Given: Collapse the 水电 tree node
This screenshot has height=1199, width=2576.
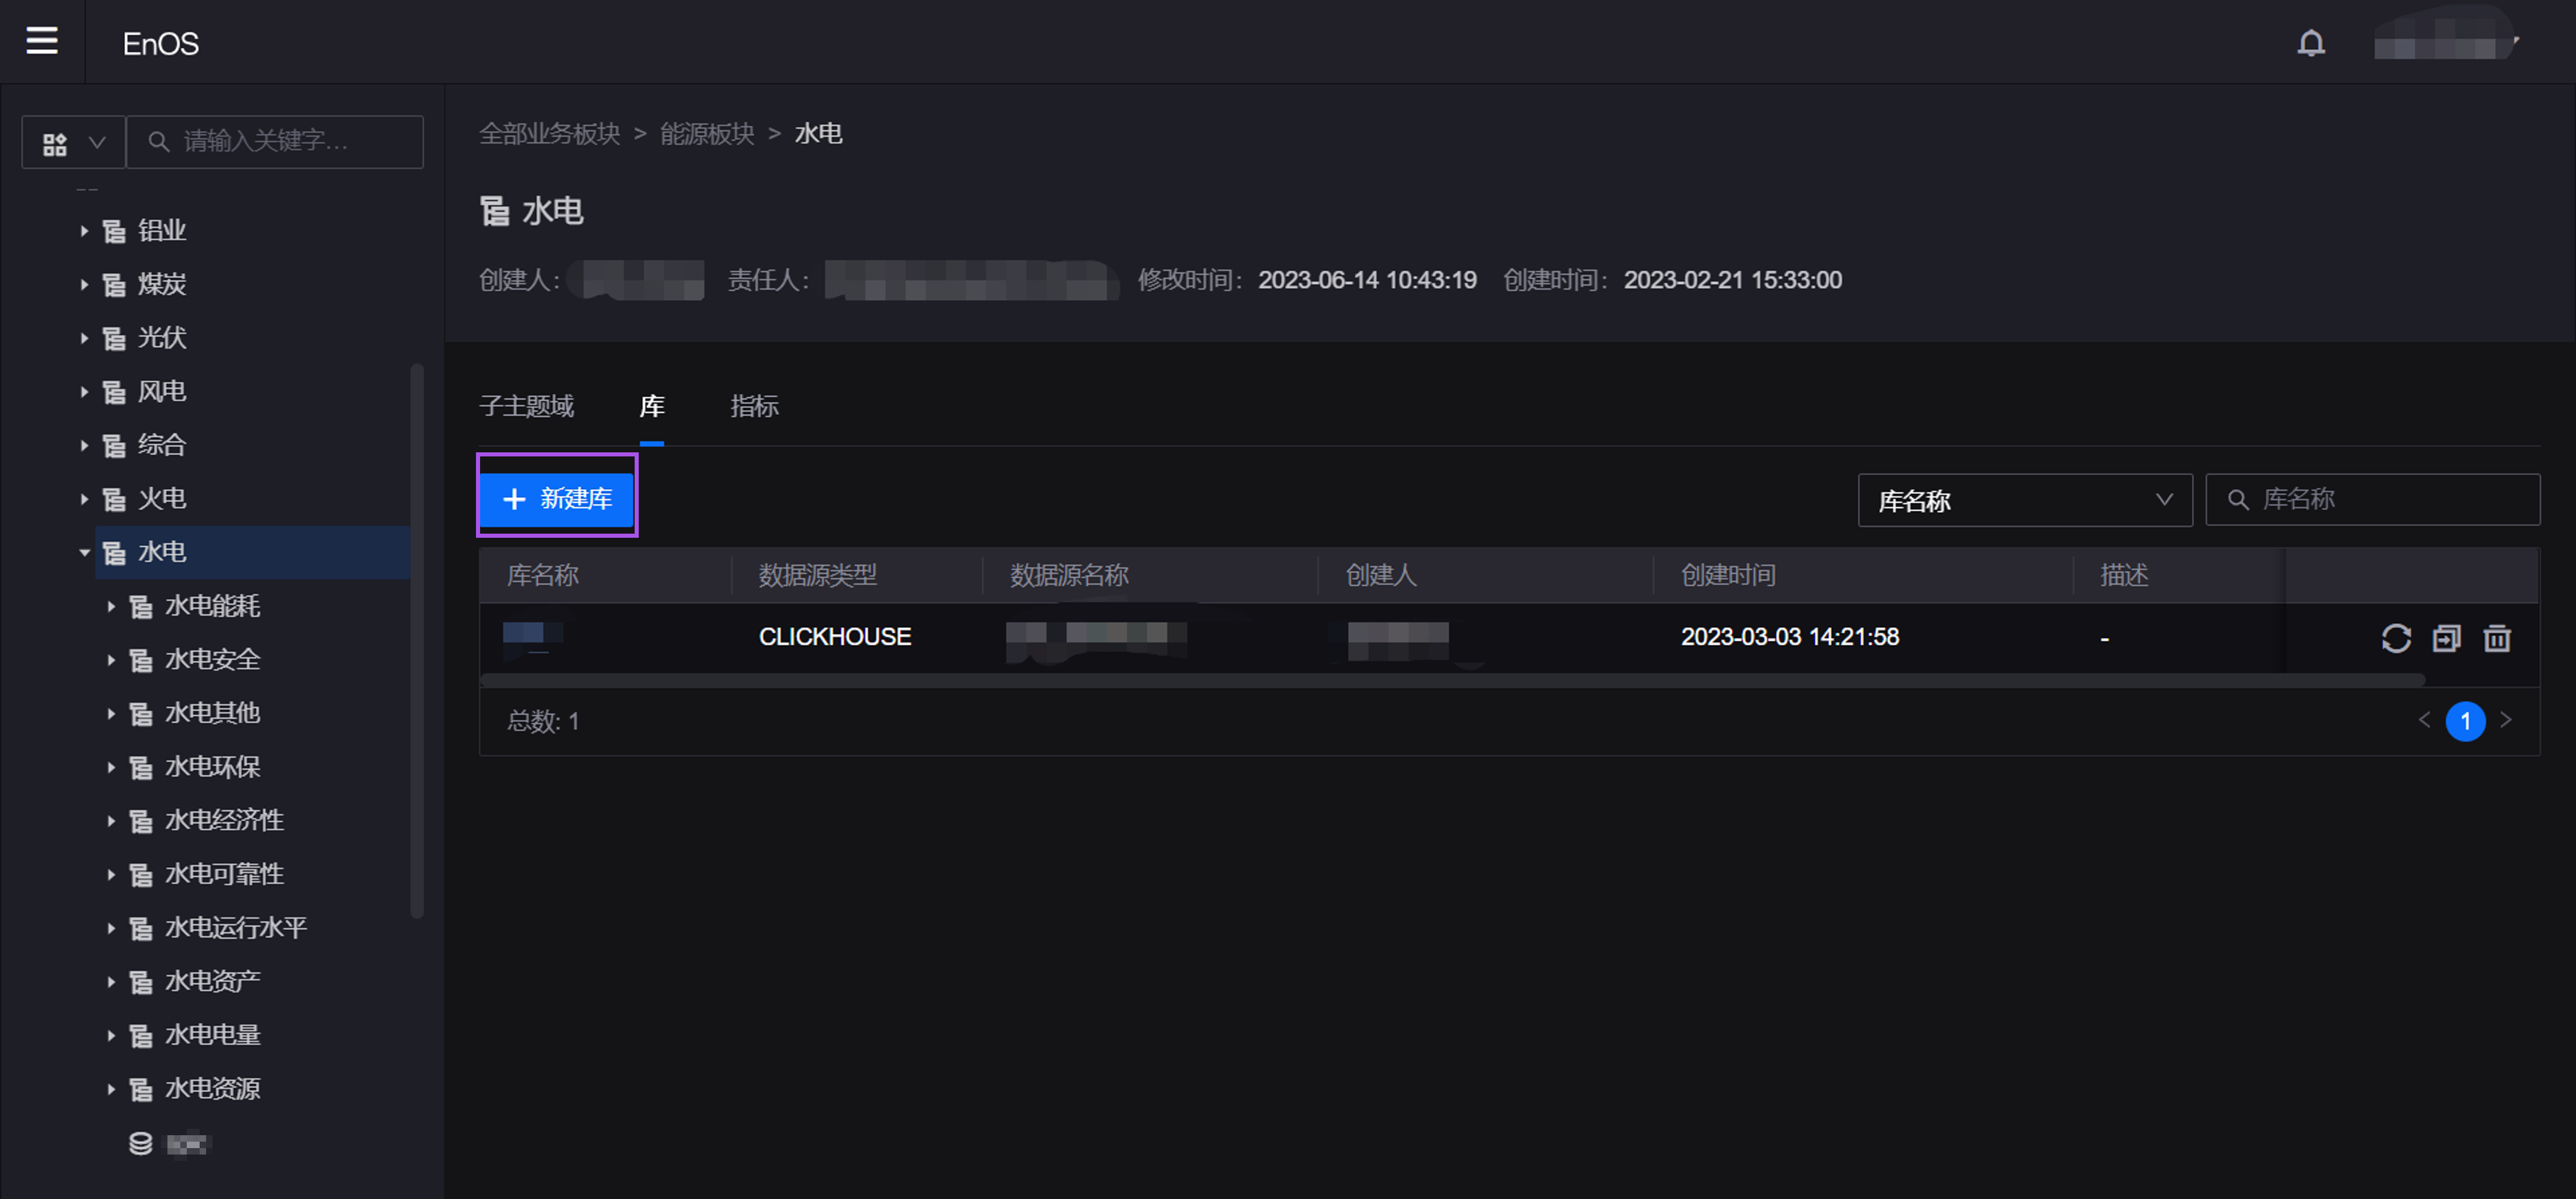Looking at the screenshot, I should [x=84, y=552].
